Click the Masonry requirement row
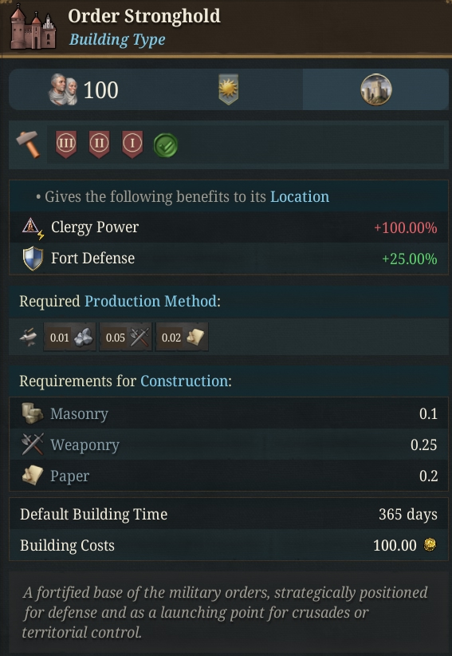This screenshot has width=452, height=656. pos(229,413)
